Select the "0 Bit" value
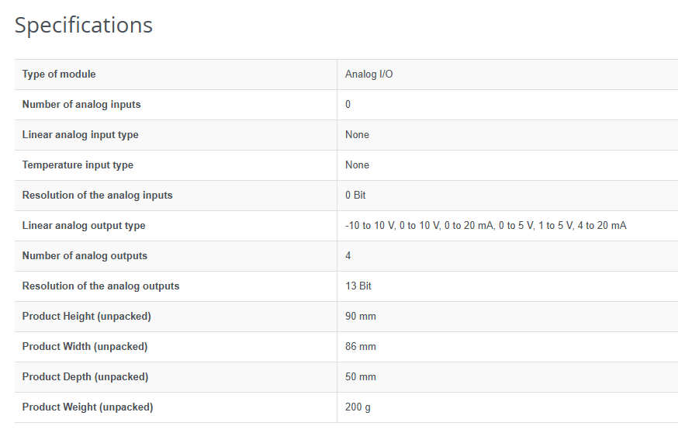Image resolution: width=678 pixels, height=440 pixels. [355, 196]
